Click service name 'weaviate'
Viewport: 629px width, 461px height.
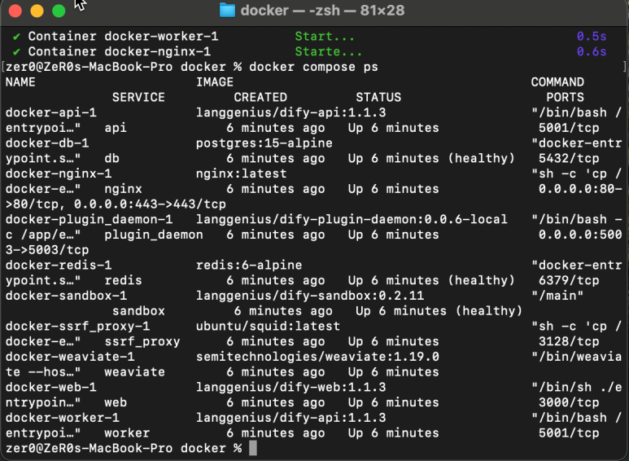click(135, 372)
